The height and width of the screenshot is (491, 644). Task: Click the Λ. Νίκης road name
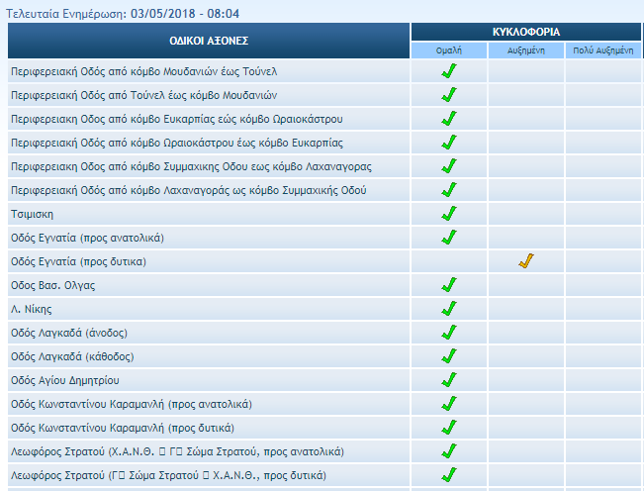(32, 309)
